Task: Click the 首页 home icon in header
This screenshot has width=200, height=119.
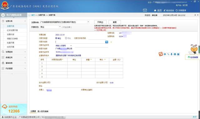Action: pyautogui.click(x=155, y=10)
